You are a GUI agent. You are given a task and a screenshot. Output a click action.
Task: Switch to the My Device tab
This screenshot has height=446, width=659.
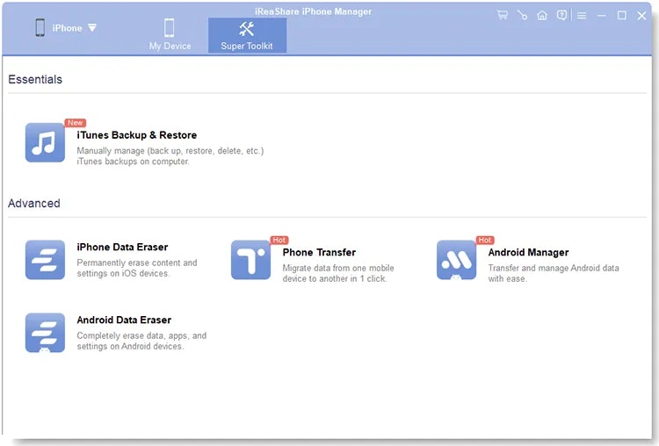(170, 35)
